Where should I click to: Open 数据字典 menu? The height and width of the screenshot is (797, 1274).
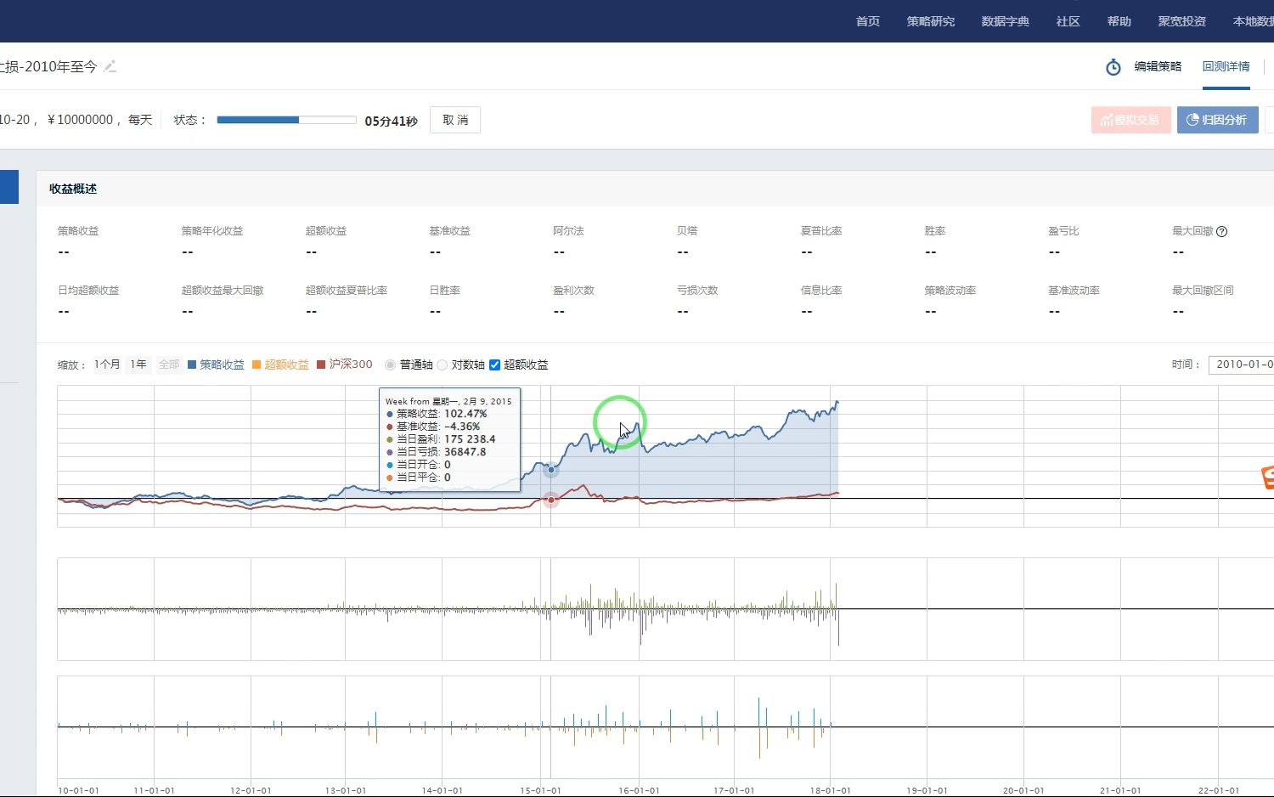1006,21
